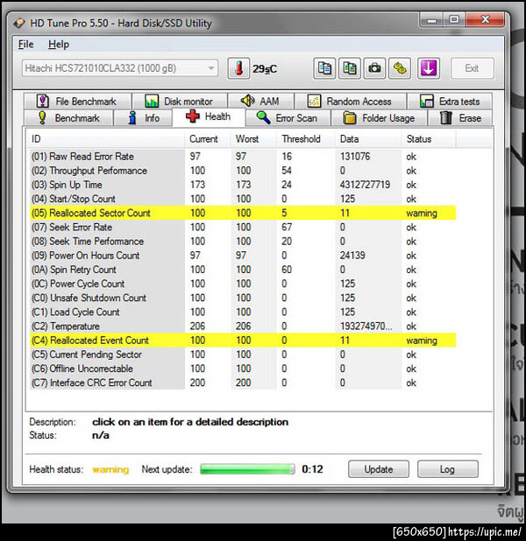Click the Data column header
The height and width of the screenshot is (541, 526).
(368, 139)
